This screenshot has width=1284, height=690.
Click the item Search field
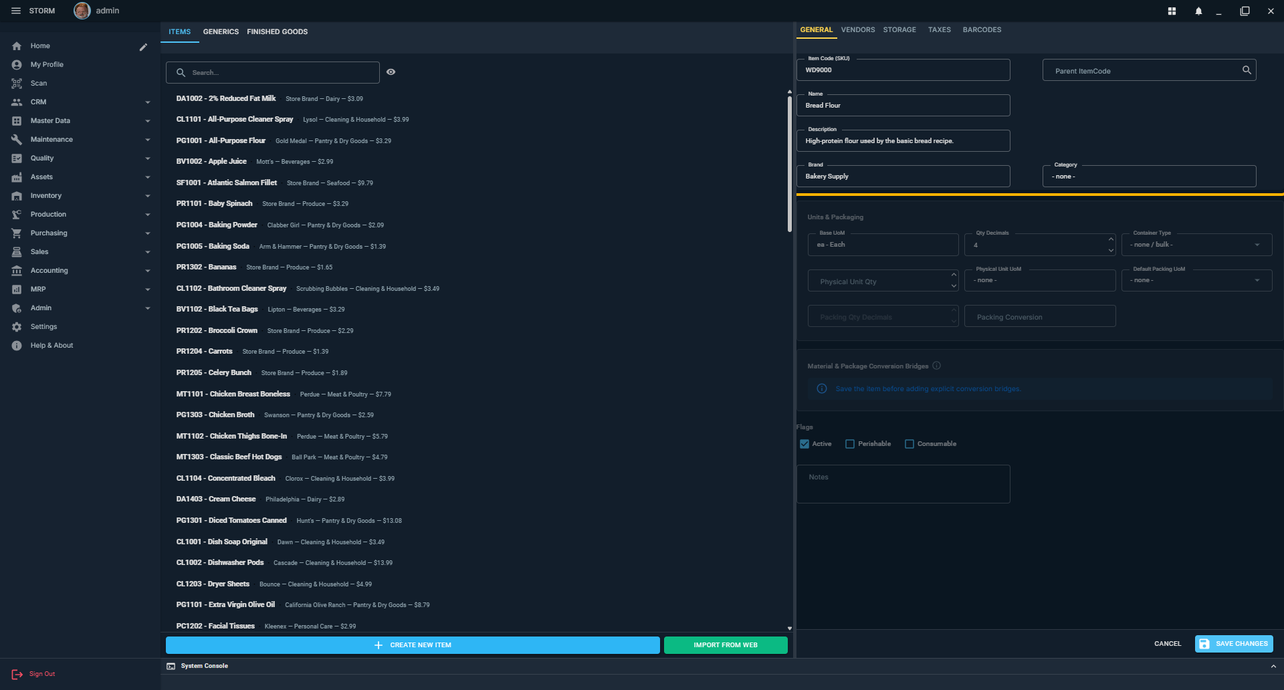[273, 72]
